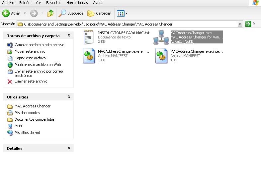The width and height of the screenshot is (261, 180).
Task: Click Publicar este archivo en Web
Action: click(x=38, y=65)
